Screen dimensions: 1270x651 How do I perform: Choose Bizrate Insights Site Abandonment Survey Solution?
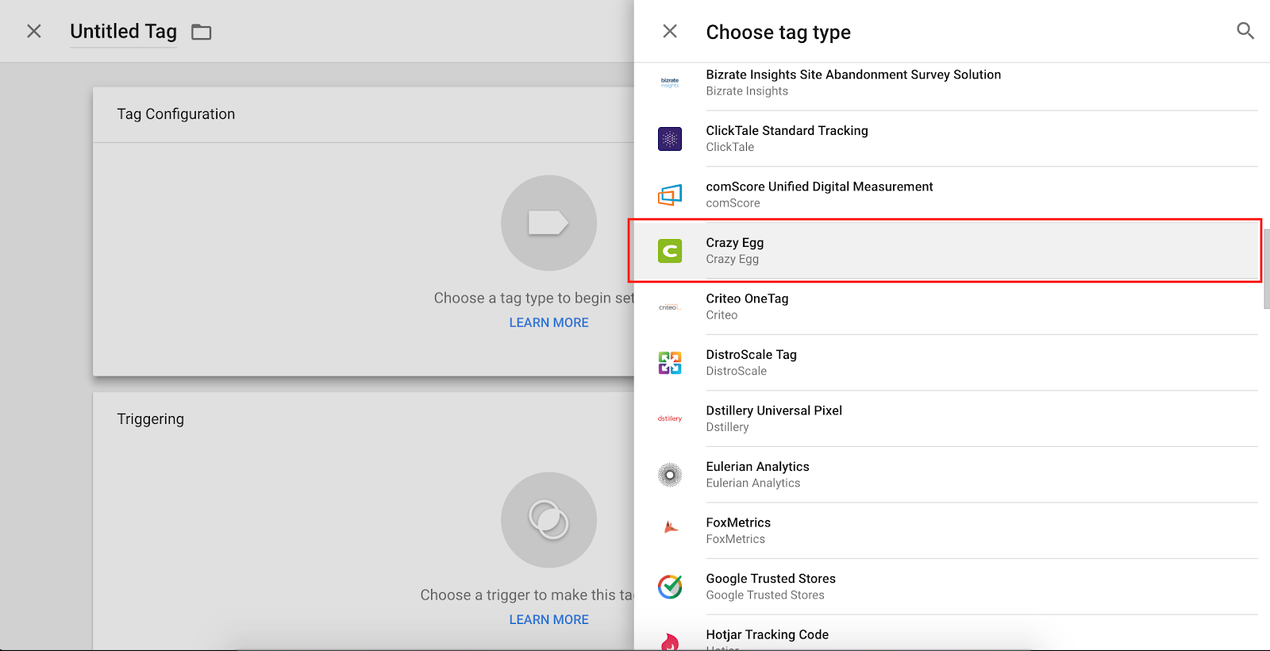946,83
